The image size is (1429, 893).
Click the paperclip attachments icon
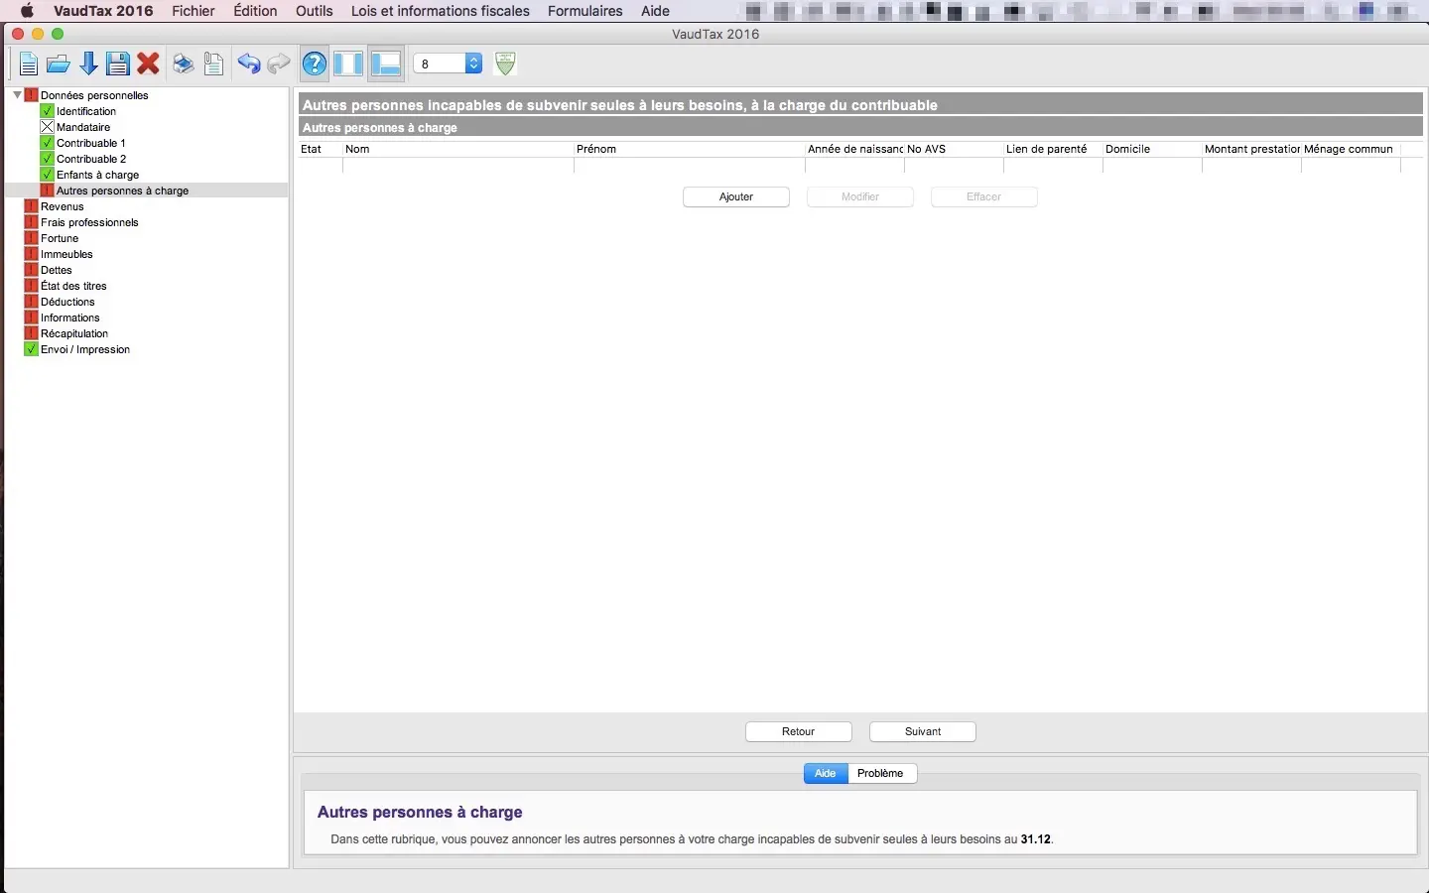tap(213, 64)
